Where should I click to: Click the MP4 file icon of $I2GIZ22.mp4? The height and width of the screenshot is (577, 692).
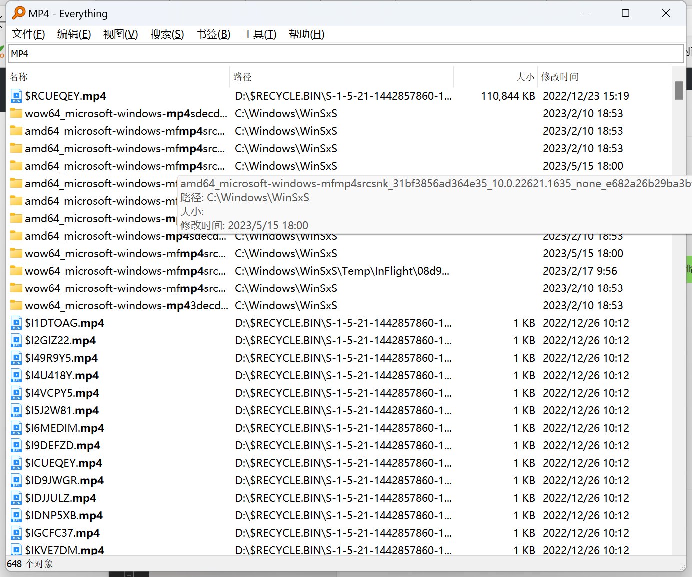pos(16,340)
